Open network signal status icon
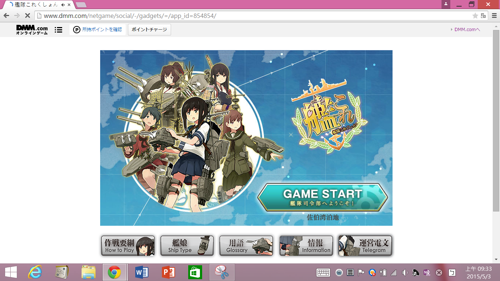Viewport: 500px width, 281px height. coord(394,273)
